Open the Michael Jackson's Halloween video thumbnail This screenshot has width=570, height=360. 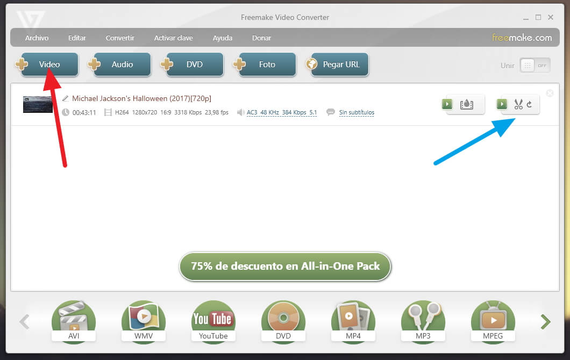click(38, 105)
